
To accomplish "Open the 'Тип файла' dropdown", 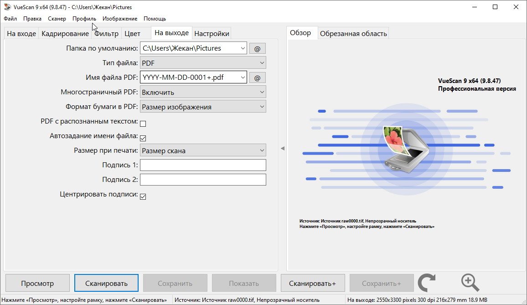I will pos(203,63).
